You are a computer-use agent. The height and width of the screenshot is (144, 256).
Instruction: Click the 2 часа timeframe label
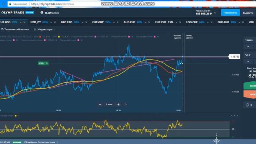pos(109,104)
